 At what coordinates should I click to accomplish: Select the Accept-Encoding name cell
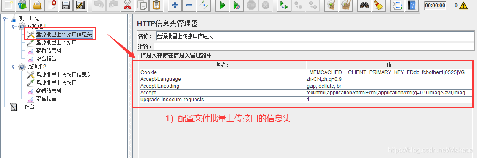(223, 86)
